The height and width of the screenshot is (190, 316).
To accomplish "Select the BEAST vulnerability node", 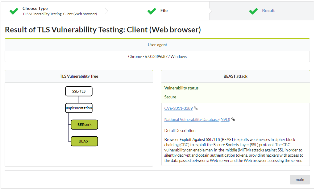I will (84, 141).
